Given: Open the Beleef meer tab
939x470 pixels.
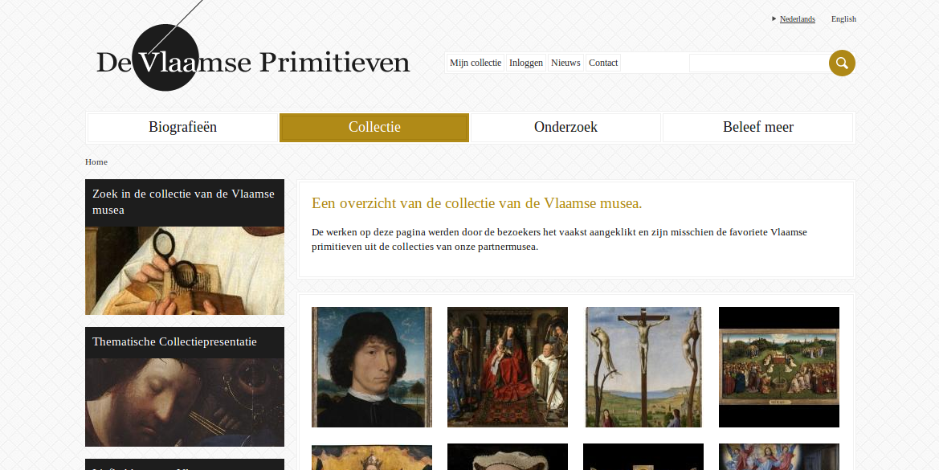Looking at the screenshot, I should click(x=757, y=128).
